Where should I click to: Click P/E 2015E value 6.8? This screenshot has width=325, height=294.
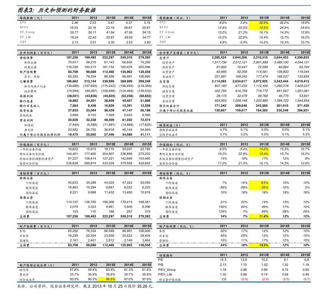click(307, 260)
